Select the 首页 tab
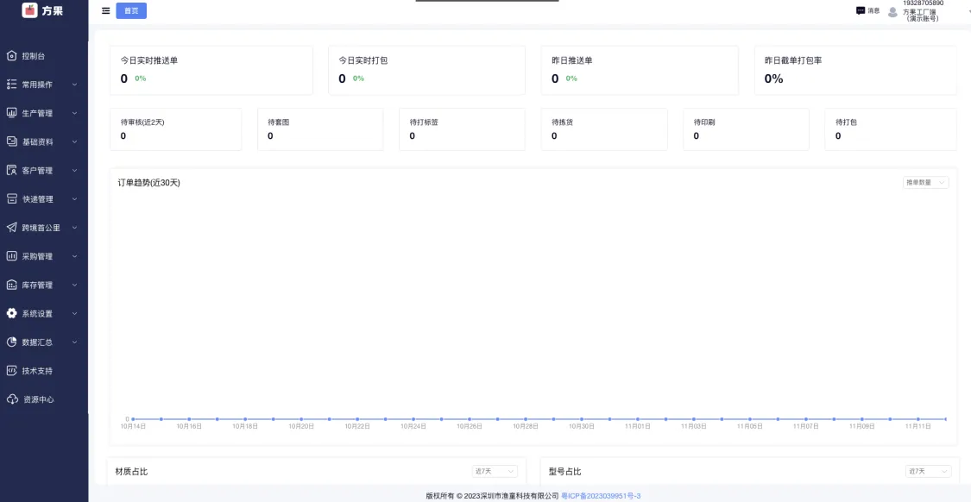Screen dimensions: 971x502 (131, 10)
